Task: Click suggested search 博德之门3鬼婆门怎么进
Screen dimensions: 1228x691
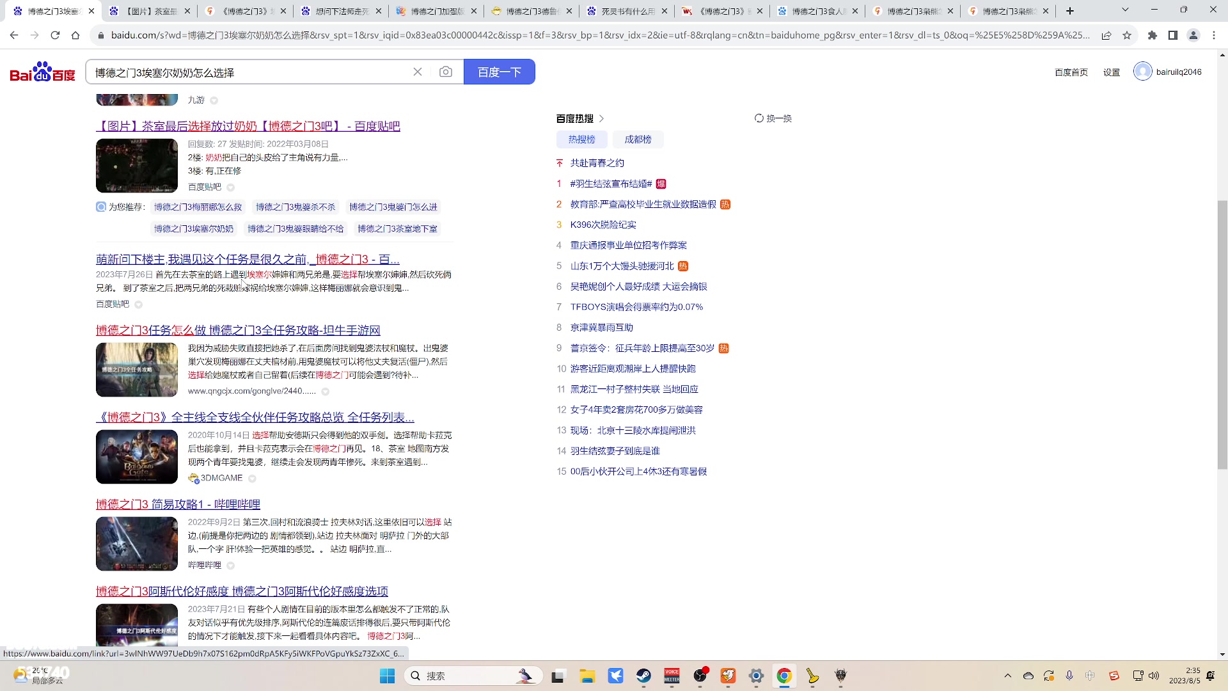Action: [393, 207]
